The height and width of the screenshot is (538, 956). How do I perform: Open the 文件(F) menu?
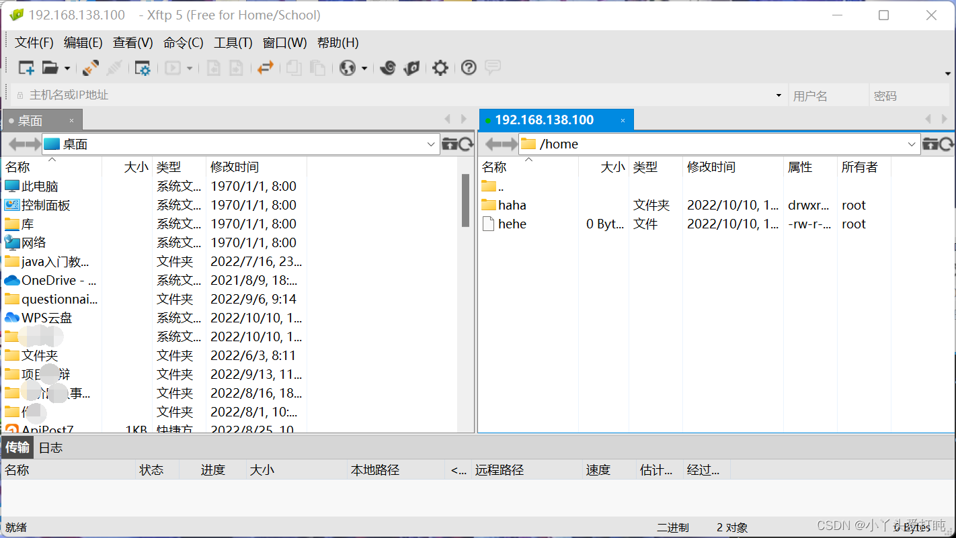coord(34,43)
